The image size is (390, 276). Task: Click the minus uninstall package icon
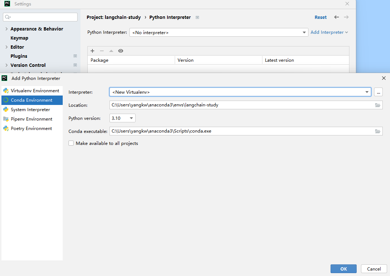tap(102, 51)
